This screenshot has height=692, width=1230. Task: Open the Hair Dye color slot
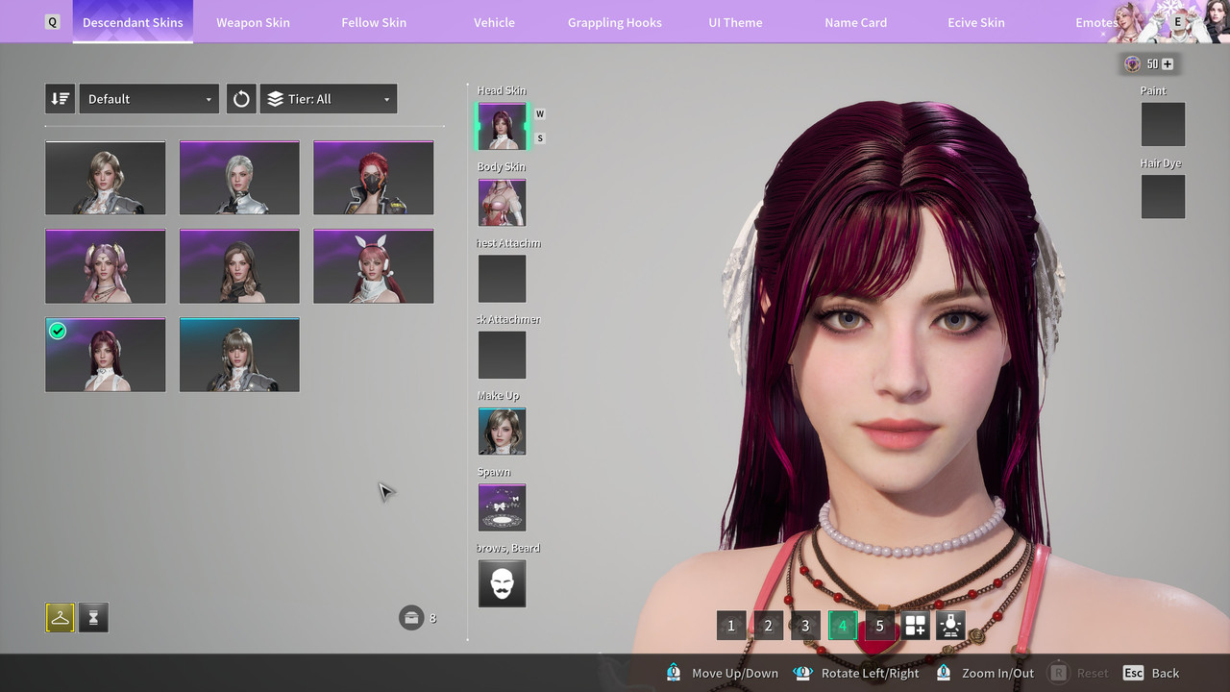point(1163,196)
